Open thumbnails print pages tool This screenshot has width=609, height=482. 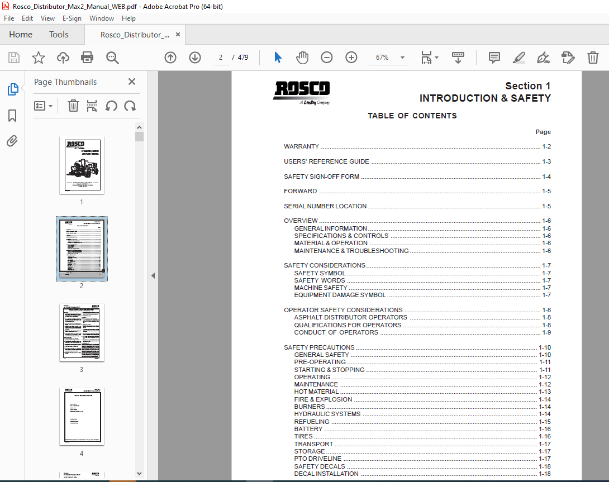pos(92,106)
